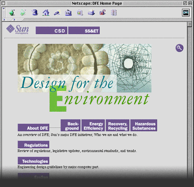Click the Sun Microsystems logo

point(18,29)
